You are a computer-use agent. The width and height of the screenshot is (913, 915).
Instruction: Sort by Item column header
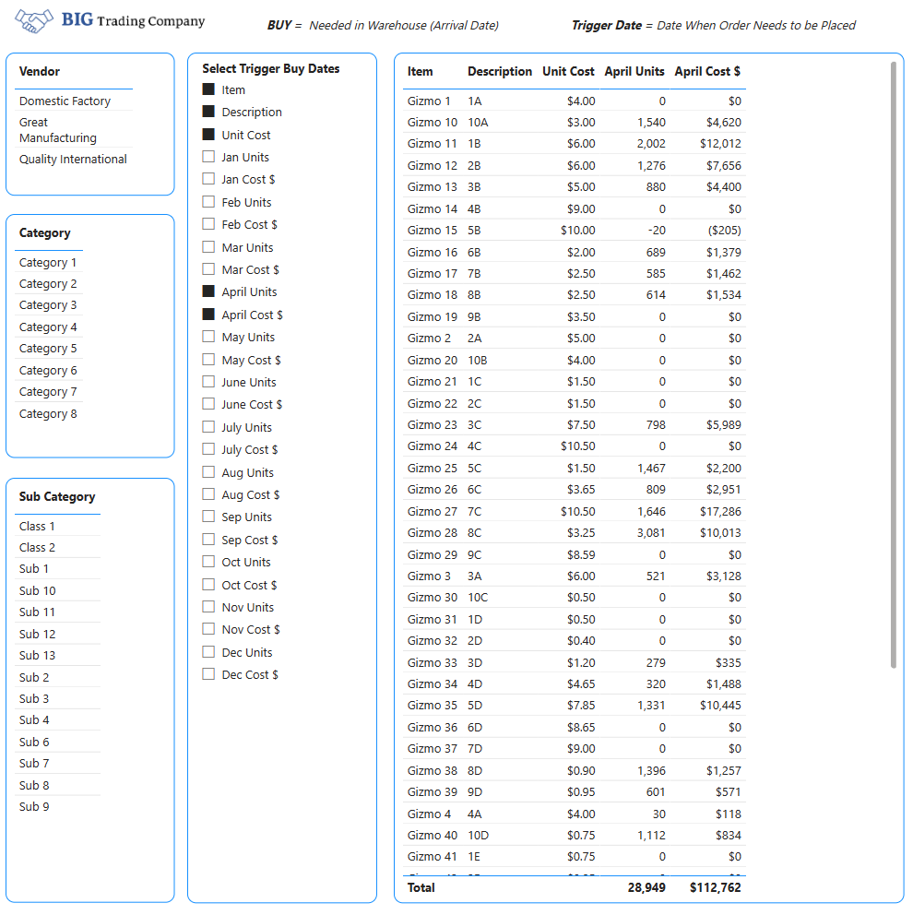420,71
